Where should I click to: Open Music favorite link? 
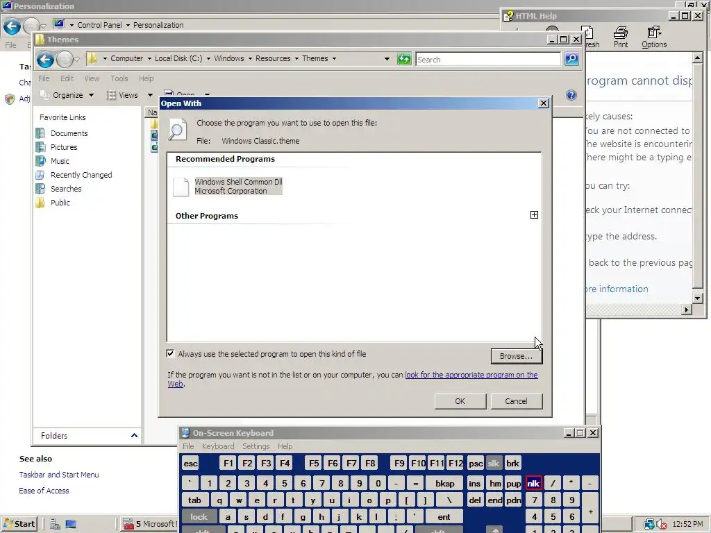click(60, 161)
